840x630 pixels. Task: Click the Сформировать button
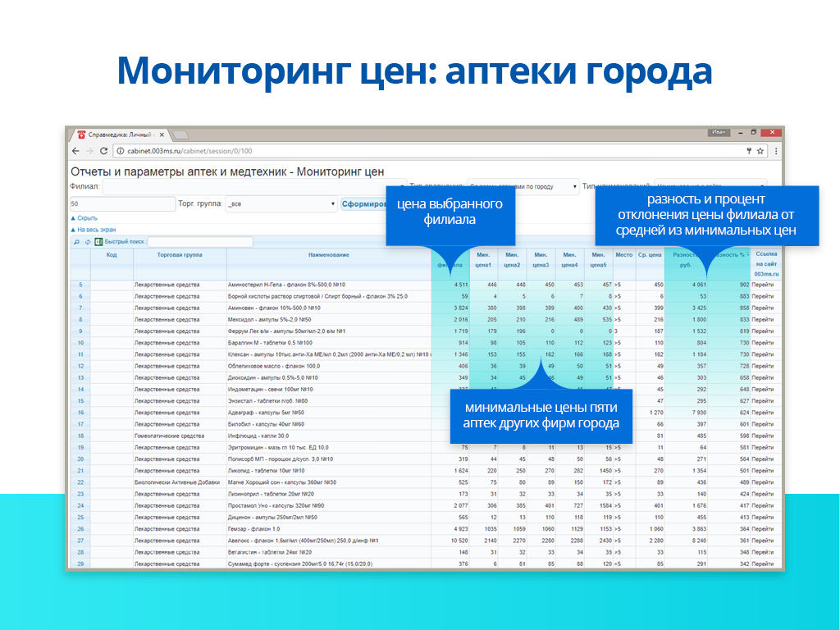coord(363,204)
